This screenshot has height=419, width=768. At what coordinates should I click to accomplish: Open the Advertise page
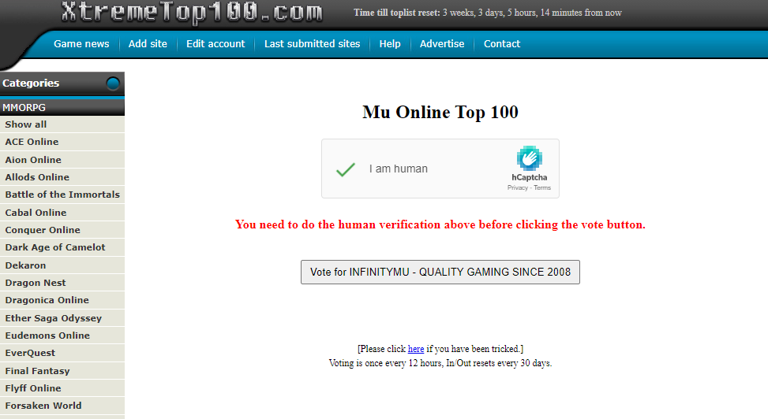[x=442, y=44]
